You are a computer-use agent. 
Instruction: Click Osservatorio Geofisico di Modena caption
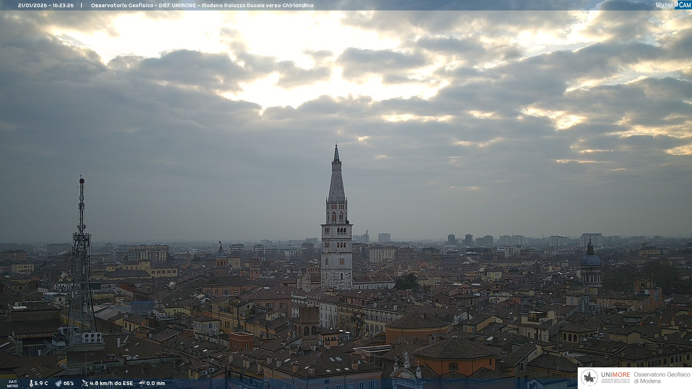click(x=662, y=377)
